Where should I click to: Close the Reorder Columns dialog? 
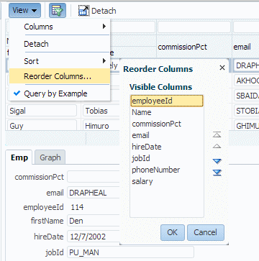(x=222, y=68)
